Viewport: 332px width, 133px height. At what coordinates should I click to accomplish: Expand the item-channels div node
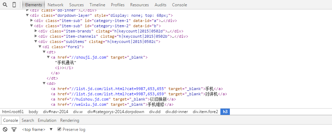coord(36,36)
